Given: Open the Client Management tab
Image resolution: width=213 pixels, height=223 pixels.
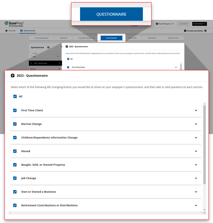Looking at the screenshot, I should (41, 38).
